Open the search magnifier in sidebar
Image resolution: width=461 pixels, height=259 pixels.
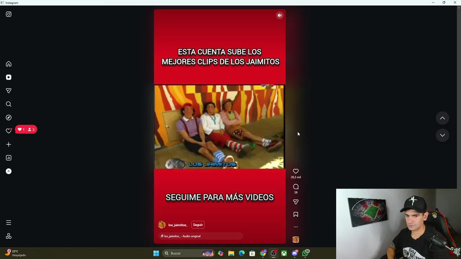(9, 104)
